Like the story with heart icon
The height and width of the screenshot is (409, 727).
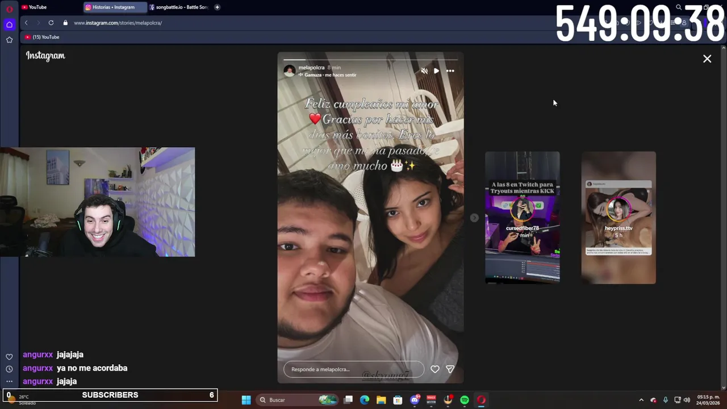click(x=434, y=369)
